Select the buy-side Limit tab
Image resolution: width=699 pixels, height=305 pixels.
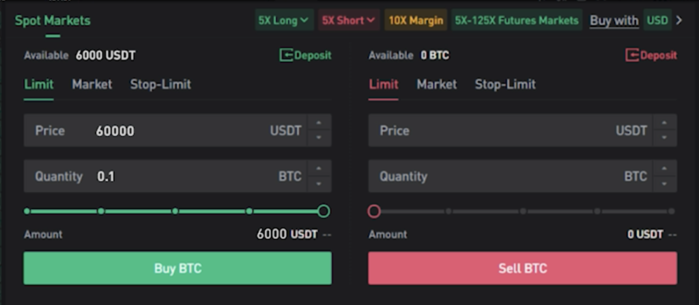[x=38, y=84]
